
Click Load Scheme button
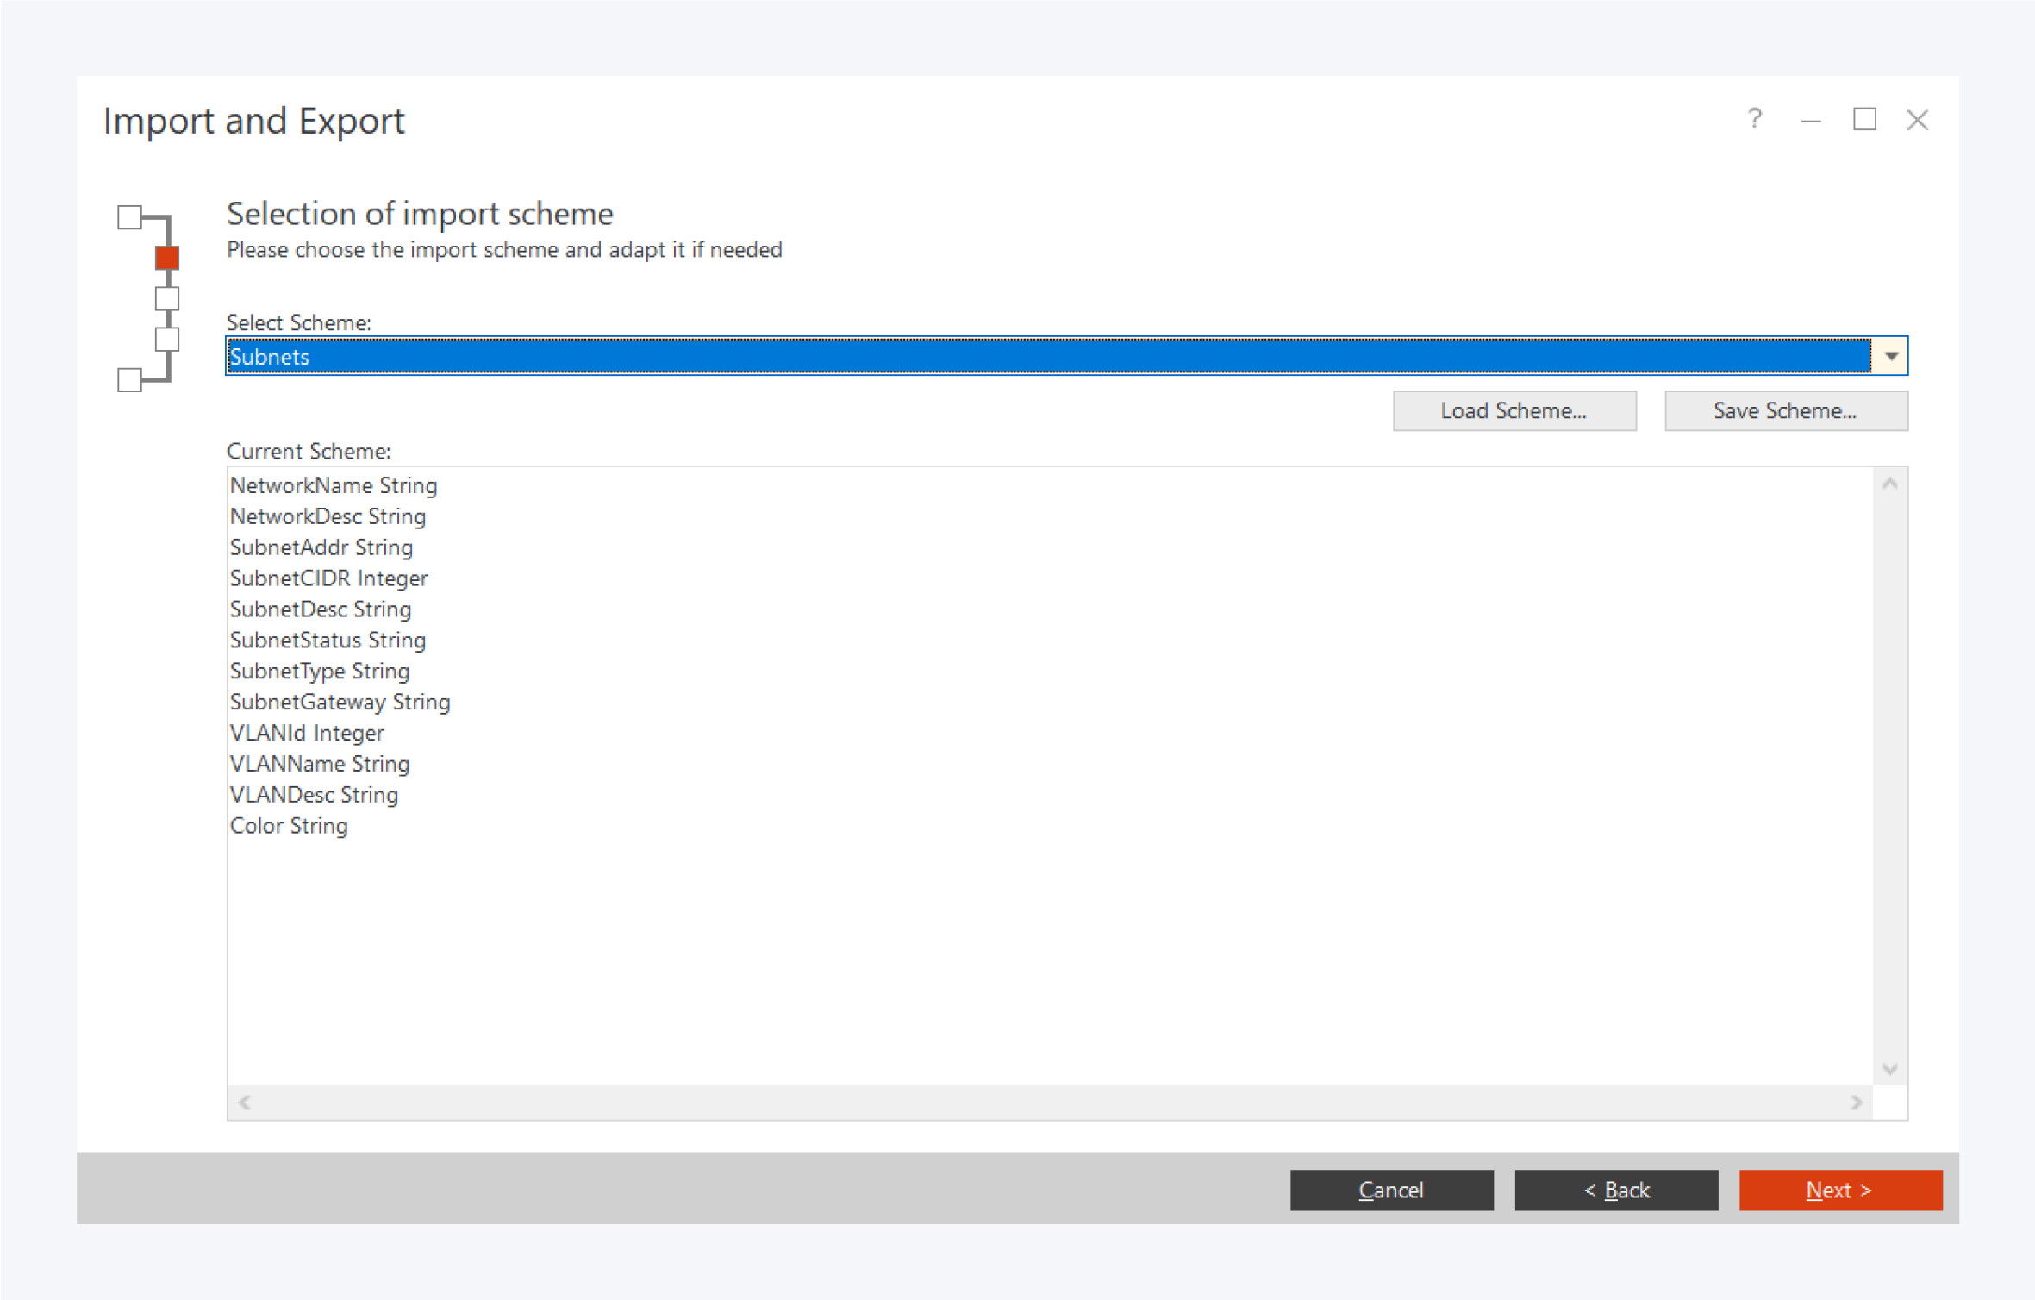1514,410
